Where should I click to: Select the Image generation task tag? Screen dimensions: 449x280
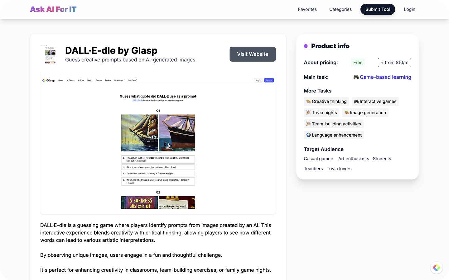(x=365, y=113)
